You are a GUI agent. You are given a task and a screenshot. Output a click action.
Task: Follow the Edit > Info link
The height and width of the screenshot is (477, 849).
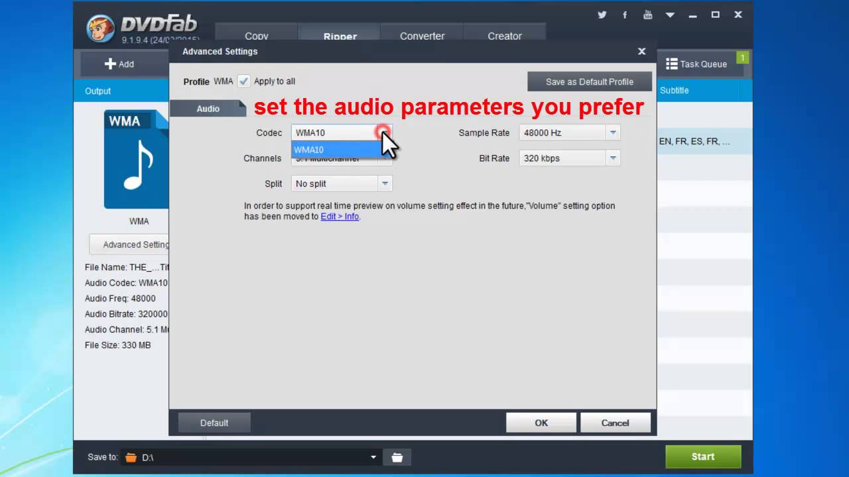click(340, 217)
